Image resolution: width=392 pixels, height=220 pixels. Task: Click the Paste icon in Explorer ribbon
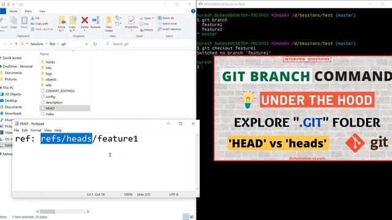24,23
